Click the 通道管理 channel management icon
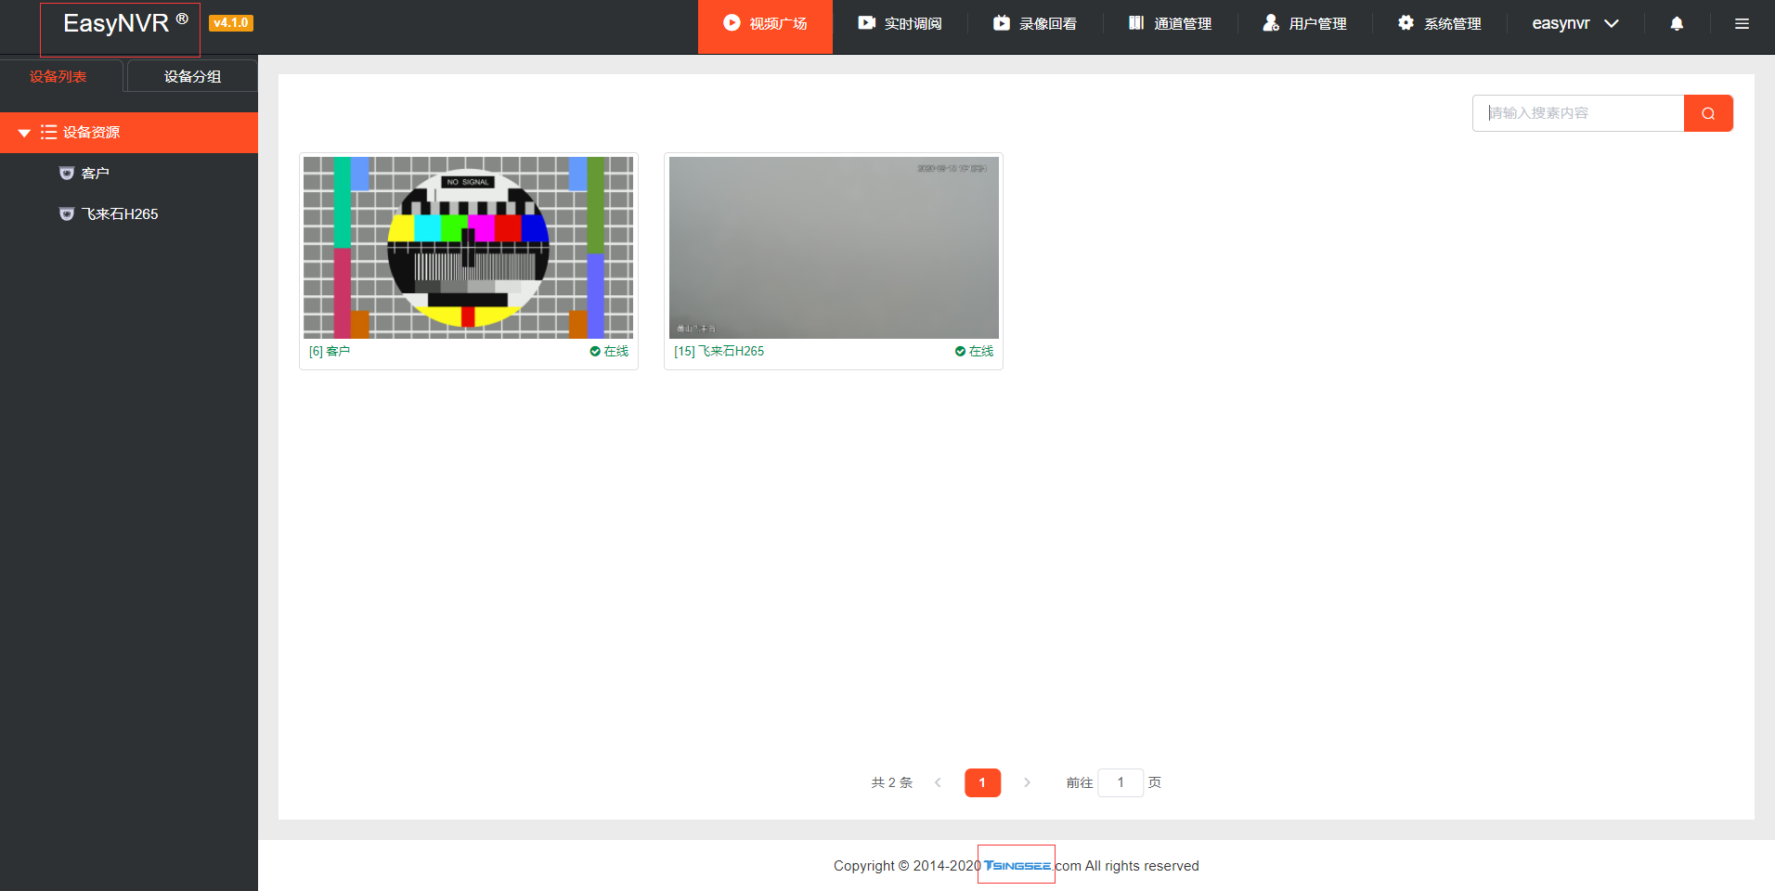The width and height of the screenshot is (1775, 891). [x=1136, y=23]
